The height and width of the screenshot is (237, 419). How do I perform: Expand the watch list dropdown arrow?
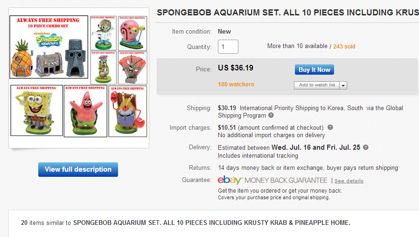pos(343,85)
